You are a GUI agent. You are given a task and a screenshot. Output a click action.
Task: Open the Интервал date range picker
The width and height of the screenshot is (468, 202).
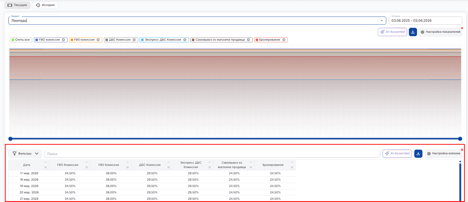pos(425,21)
